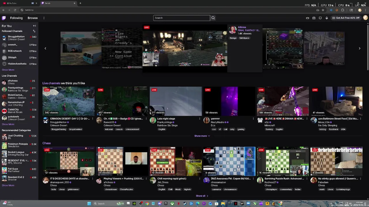
Task: Click the Get Bits diamond icon
Action: click(x=327, y=18)
